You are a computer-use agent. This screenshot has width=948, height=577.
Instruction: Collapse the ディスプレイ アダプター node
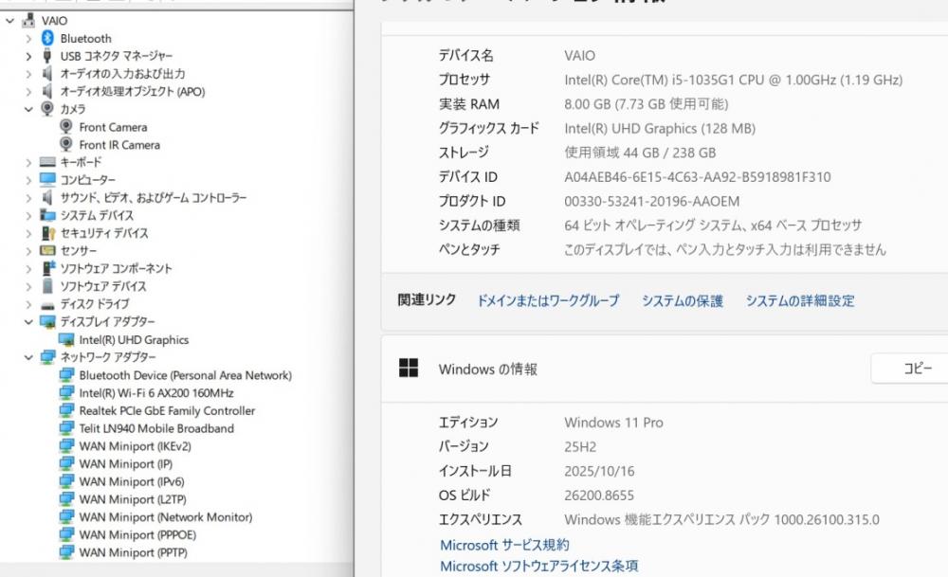[28, 322]
